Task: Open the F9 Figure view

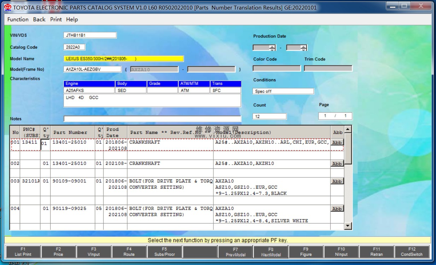Action: pos(306,252)
